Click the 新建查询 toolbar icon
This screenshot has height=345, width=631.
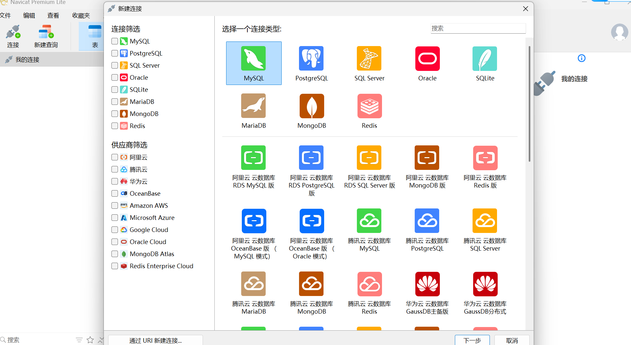(x=45, y=36)
